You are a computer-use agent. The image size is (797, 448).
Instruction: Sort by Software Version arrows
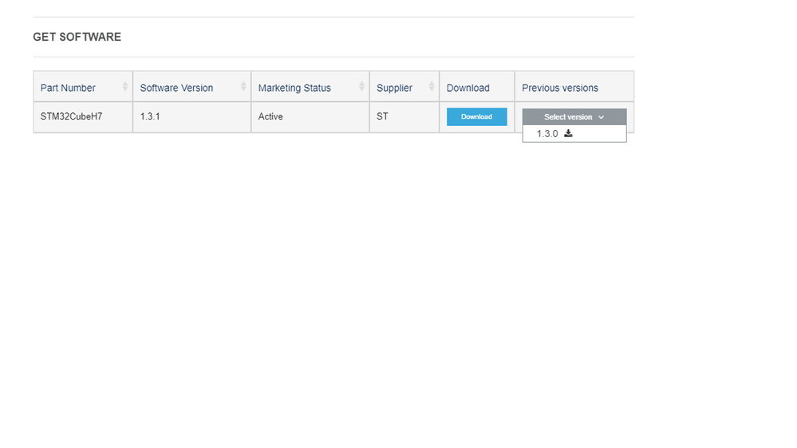243,86
